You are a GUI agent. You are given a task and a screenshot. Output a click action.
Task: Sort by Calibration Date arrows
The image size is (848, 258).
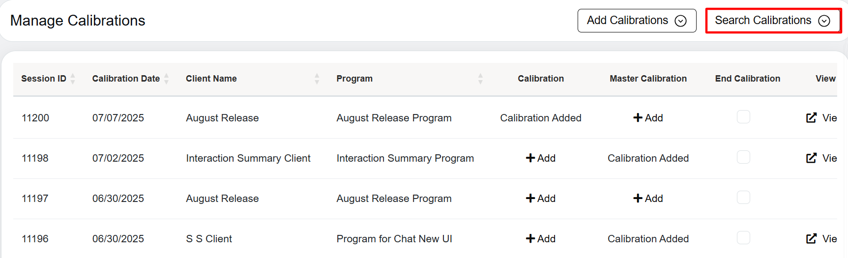click(x=167, y=79)
